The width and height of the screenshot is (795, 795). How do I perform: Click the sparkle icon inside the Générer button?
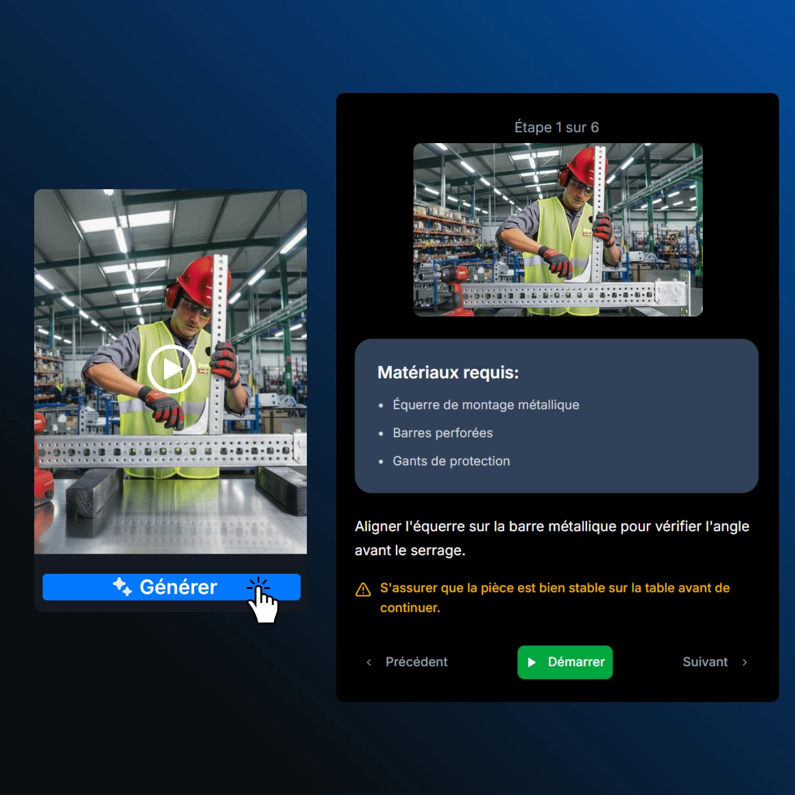pyautogui.click(x=122, y=587)
